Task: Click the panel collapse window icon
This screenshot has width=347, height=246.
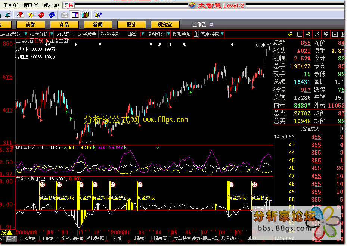Action: [x=335, y=34]
